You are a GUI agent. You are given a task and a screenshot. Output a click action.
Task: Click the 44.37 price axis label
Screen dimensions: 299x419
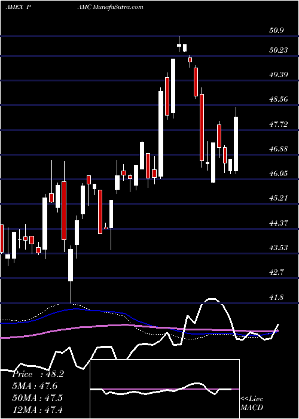pos(279,223)
